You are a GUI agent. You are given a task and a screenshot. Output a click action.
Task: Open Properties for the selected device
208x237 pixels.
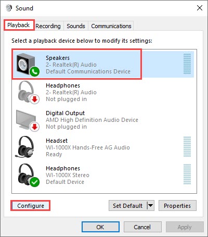177,206
